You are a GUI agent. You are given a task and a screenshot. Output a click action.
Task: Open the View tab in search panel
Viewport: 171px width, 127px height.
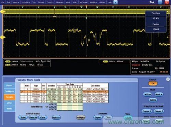point(9,103)
